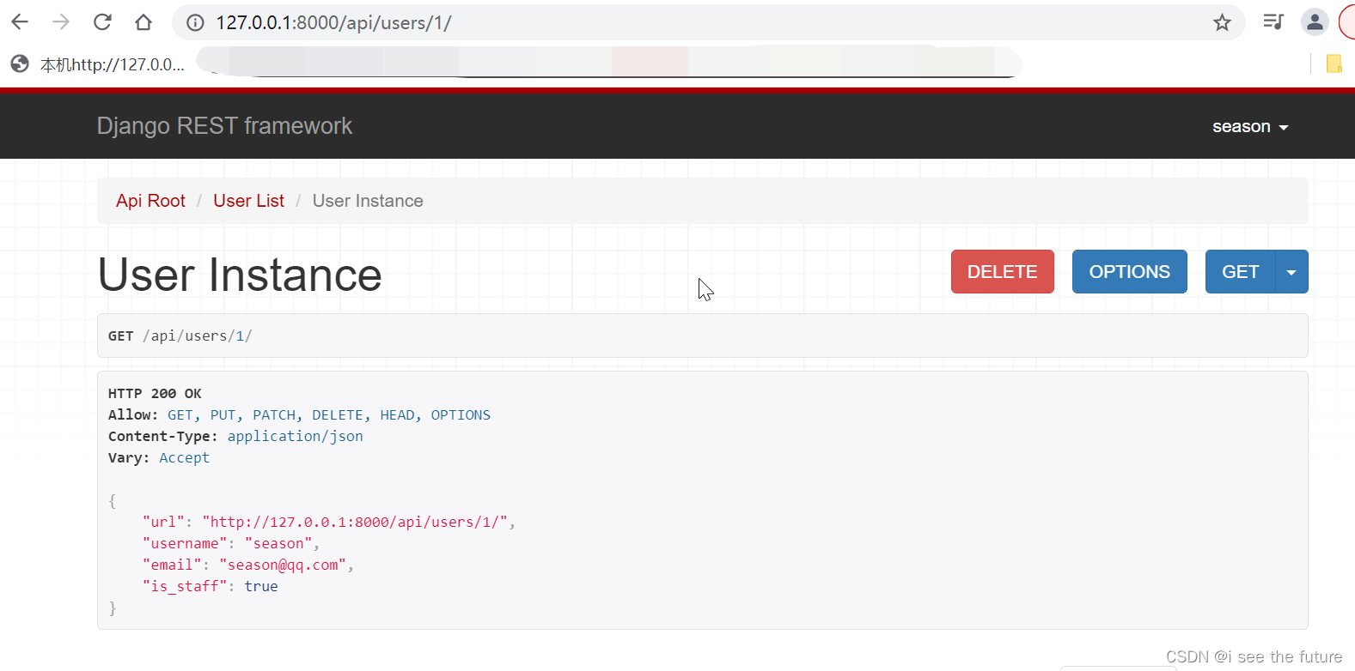This screenshot has height=671, width=1355.
Task: Click the blue GET button
Action: [x=1241, y=272]
